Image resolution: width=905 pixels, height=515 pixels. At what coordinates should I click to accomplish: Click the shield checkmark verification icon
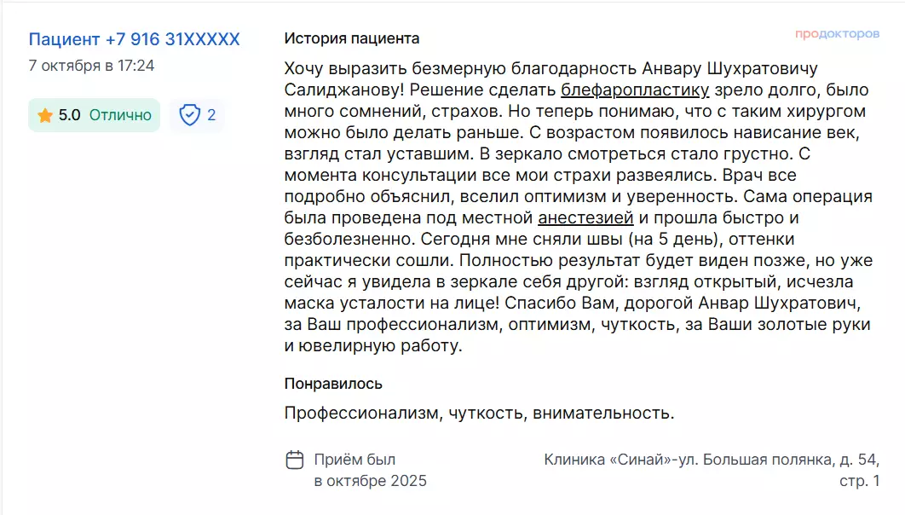(x=189, y=115)
